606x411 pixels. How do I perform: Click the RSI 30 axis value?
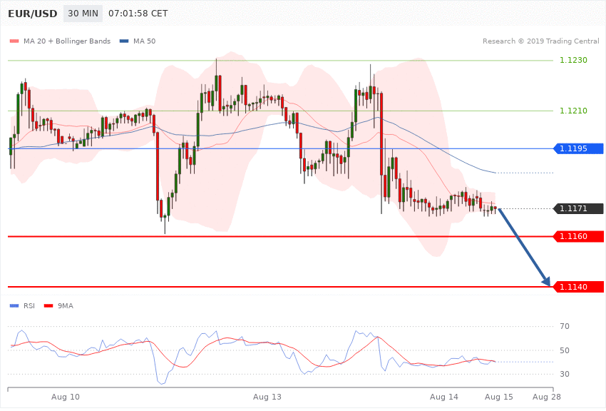(564, 374)
